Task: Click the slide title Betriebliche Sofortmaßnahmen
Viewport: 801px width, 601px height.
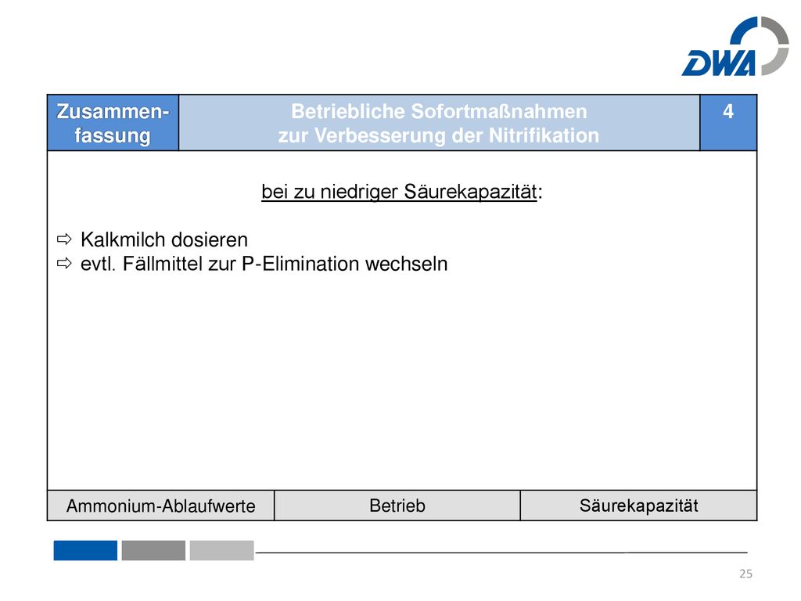Action: [440, 111]
